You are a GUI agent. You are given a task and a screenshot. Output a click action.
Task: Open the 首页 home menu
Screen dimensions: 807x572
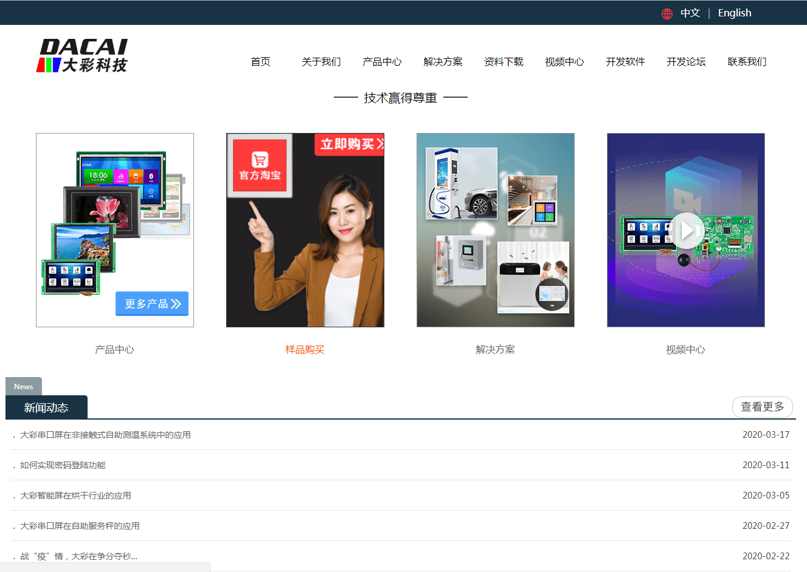(260, 62)
